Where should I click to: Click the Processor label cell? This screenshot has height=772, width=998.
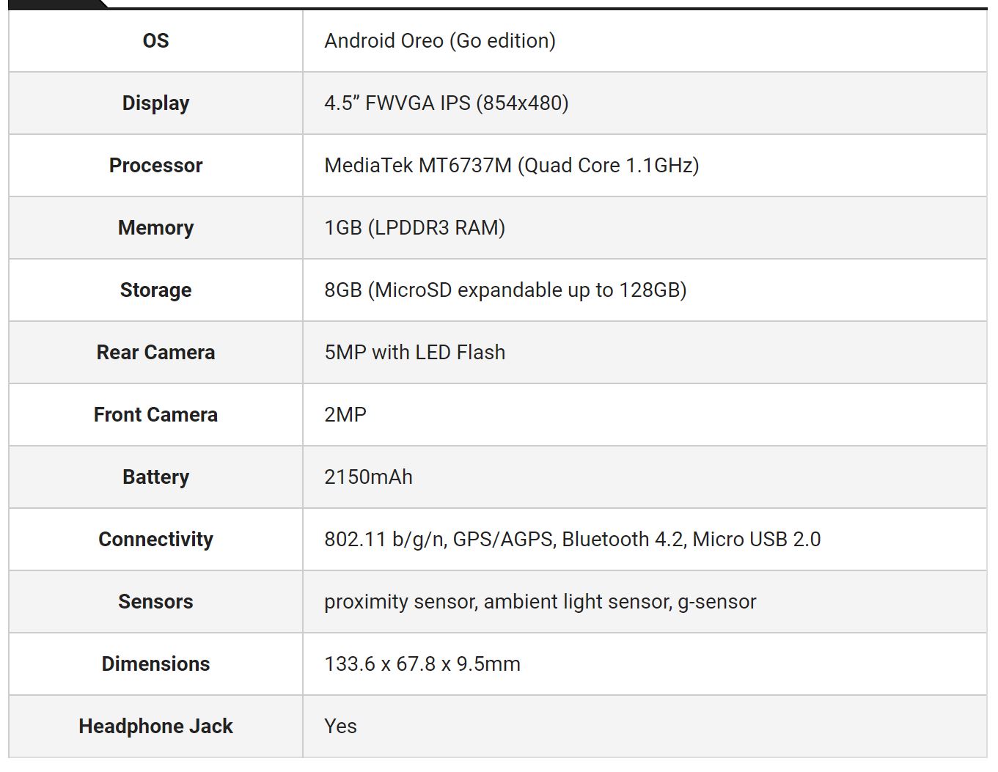point(155,165)
